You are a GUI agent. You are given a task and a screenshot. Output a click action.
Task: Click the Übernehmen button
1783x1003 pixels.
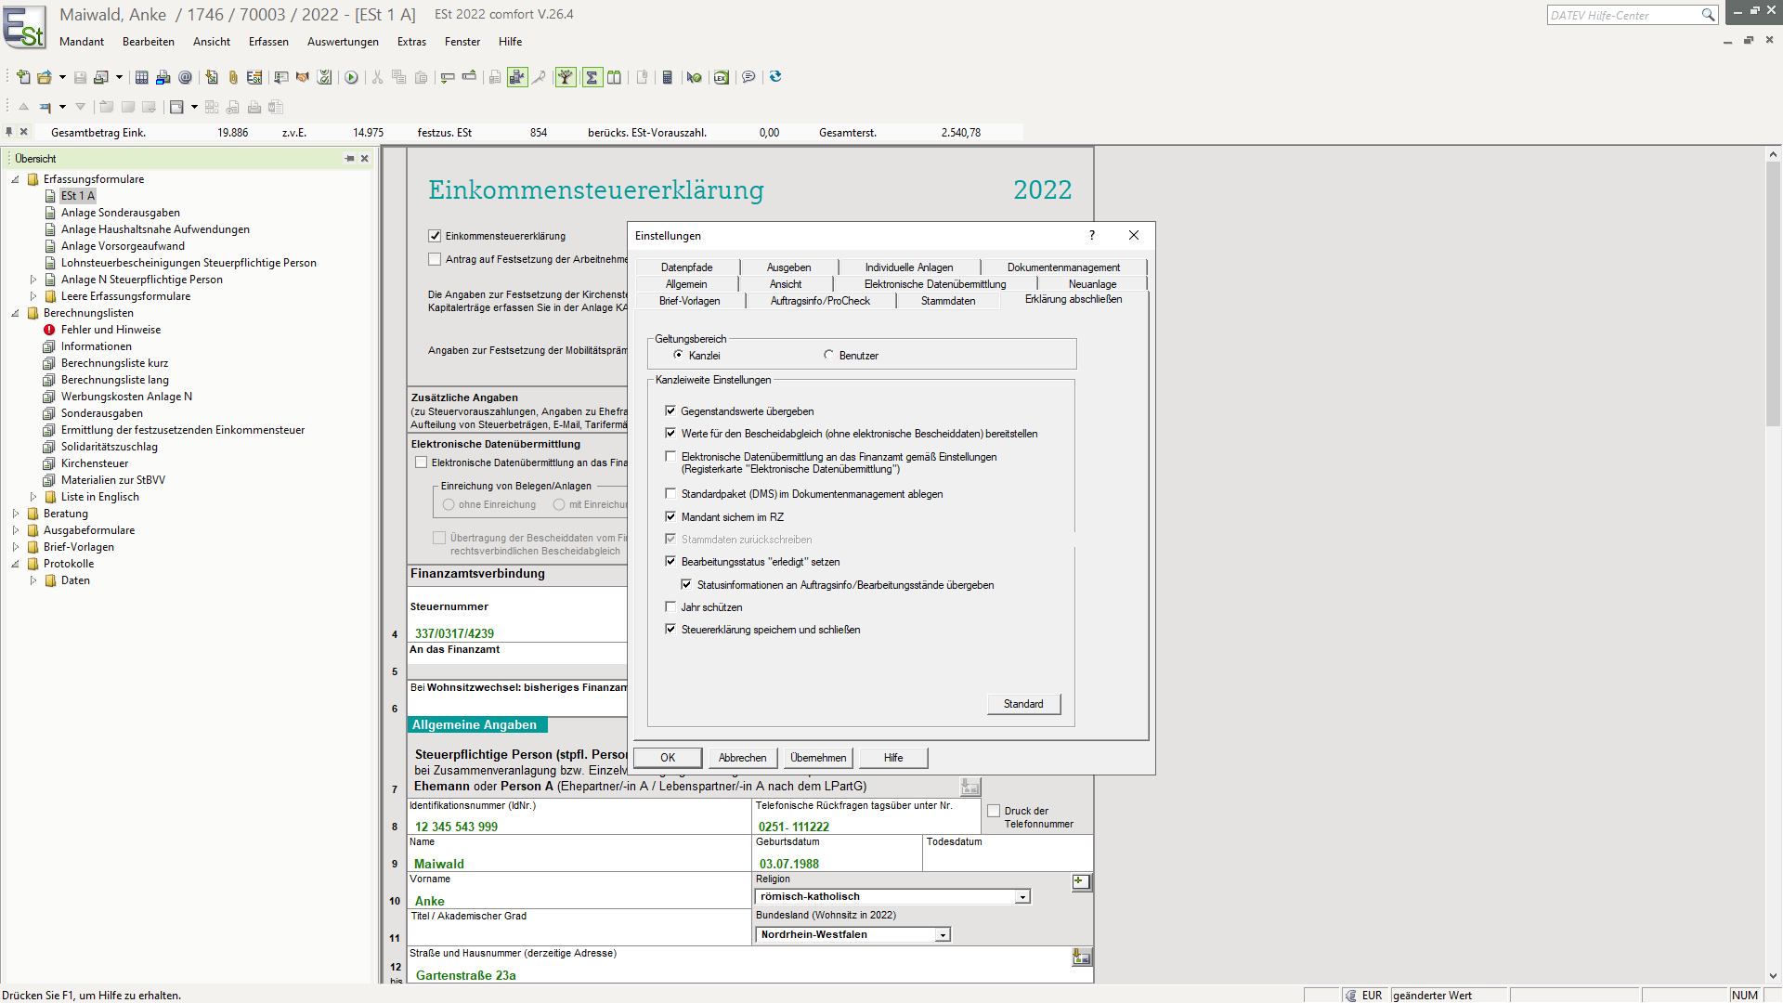(x=818, y=758)
